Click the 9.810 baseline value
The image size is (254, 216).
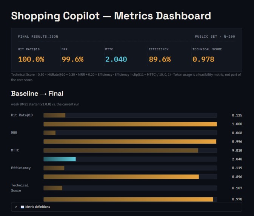[237, 150]
